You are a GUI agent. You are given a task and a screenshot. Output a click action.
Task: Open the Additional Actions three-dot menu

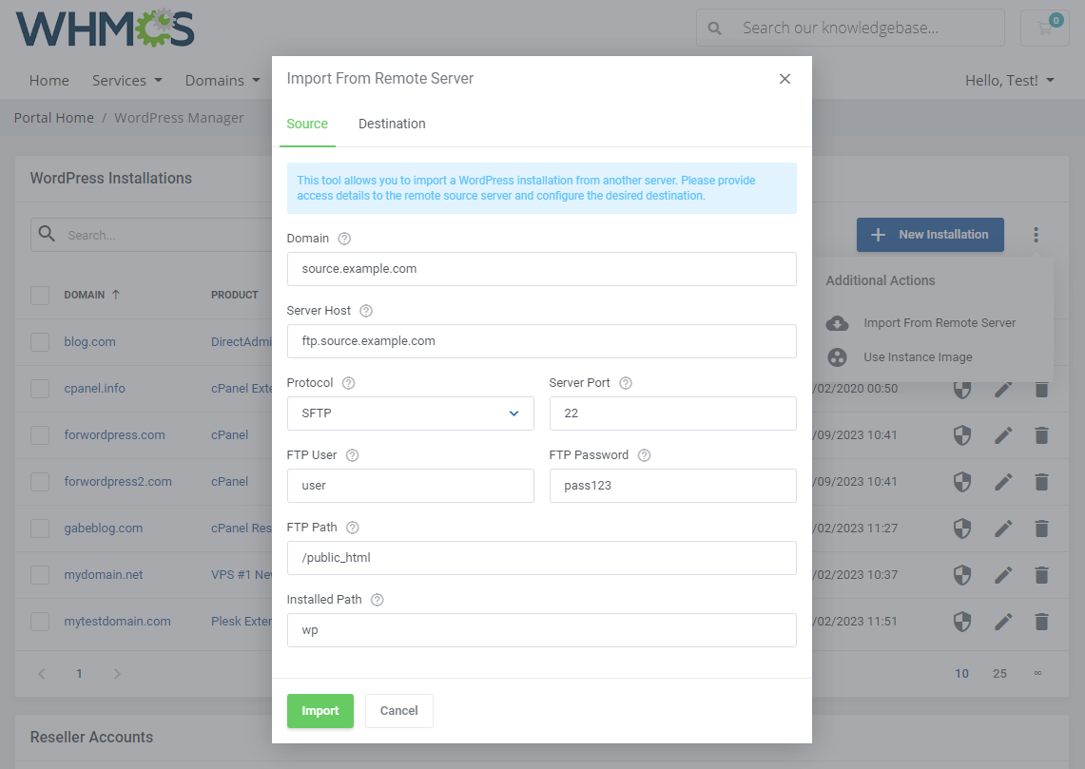pyautogui.click(x=1036, y=234)
